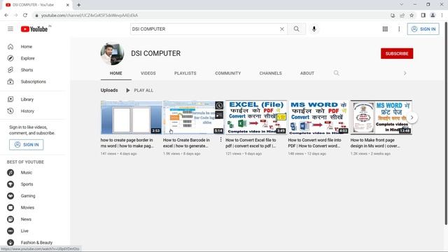Close the DSI COMPUTER browser tab
Image resolution: width=448 pixels, height=252 pixels.
(68, 5)
